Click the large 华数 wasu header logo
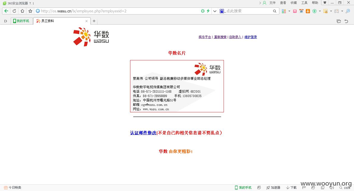Image resolution: width=354 pixels, height=191 pixels. pos(91,37)
